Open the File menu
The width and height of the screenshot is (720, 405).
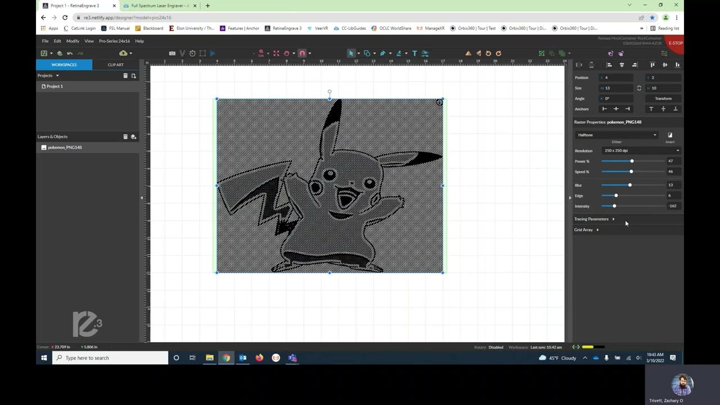45,41
